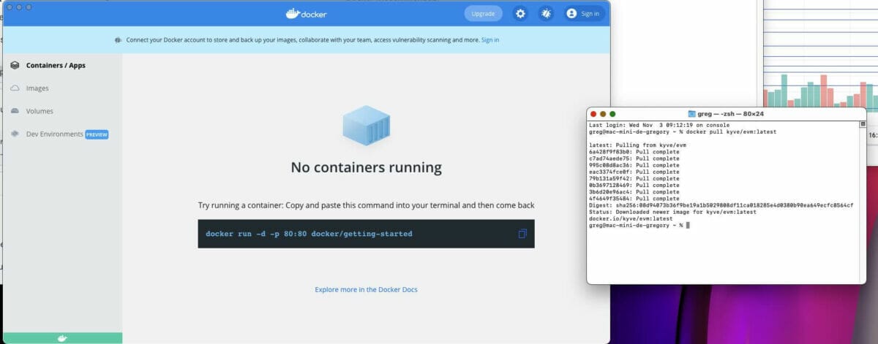Click the troubleshoot bug icon
878x344 pixels.
[546, 13]
